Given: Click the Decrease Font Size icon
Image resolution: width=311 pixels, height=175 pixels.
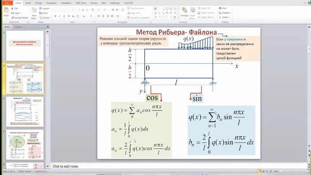Looking at the screenshot, I should (87, 10).
